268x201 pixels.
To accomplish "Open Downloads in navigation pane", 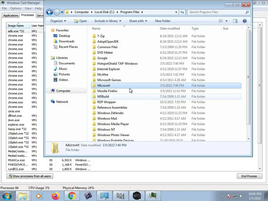I will (x=66, y=41).
